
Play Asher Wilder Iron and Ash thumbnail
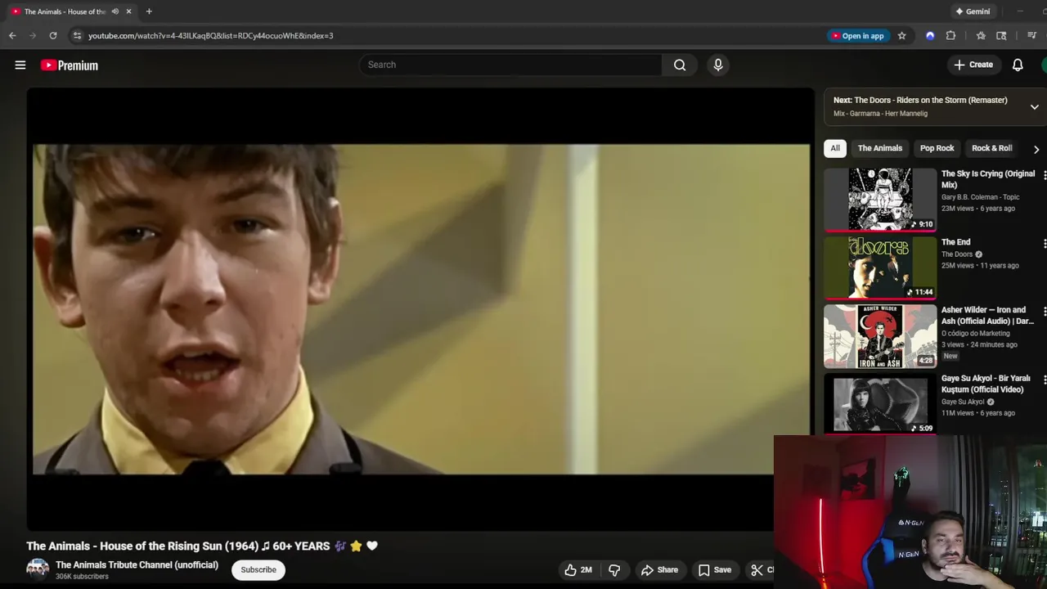coord(880,336)
